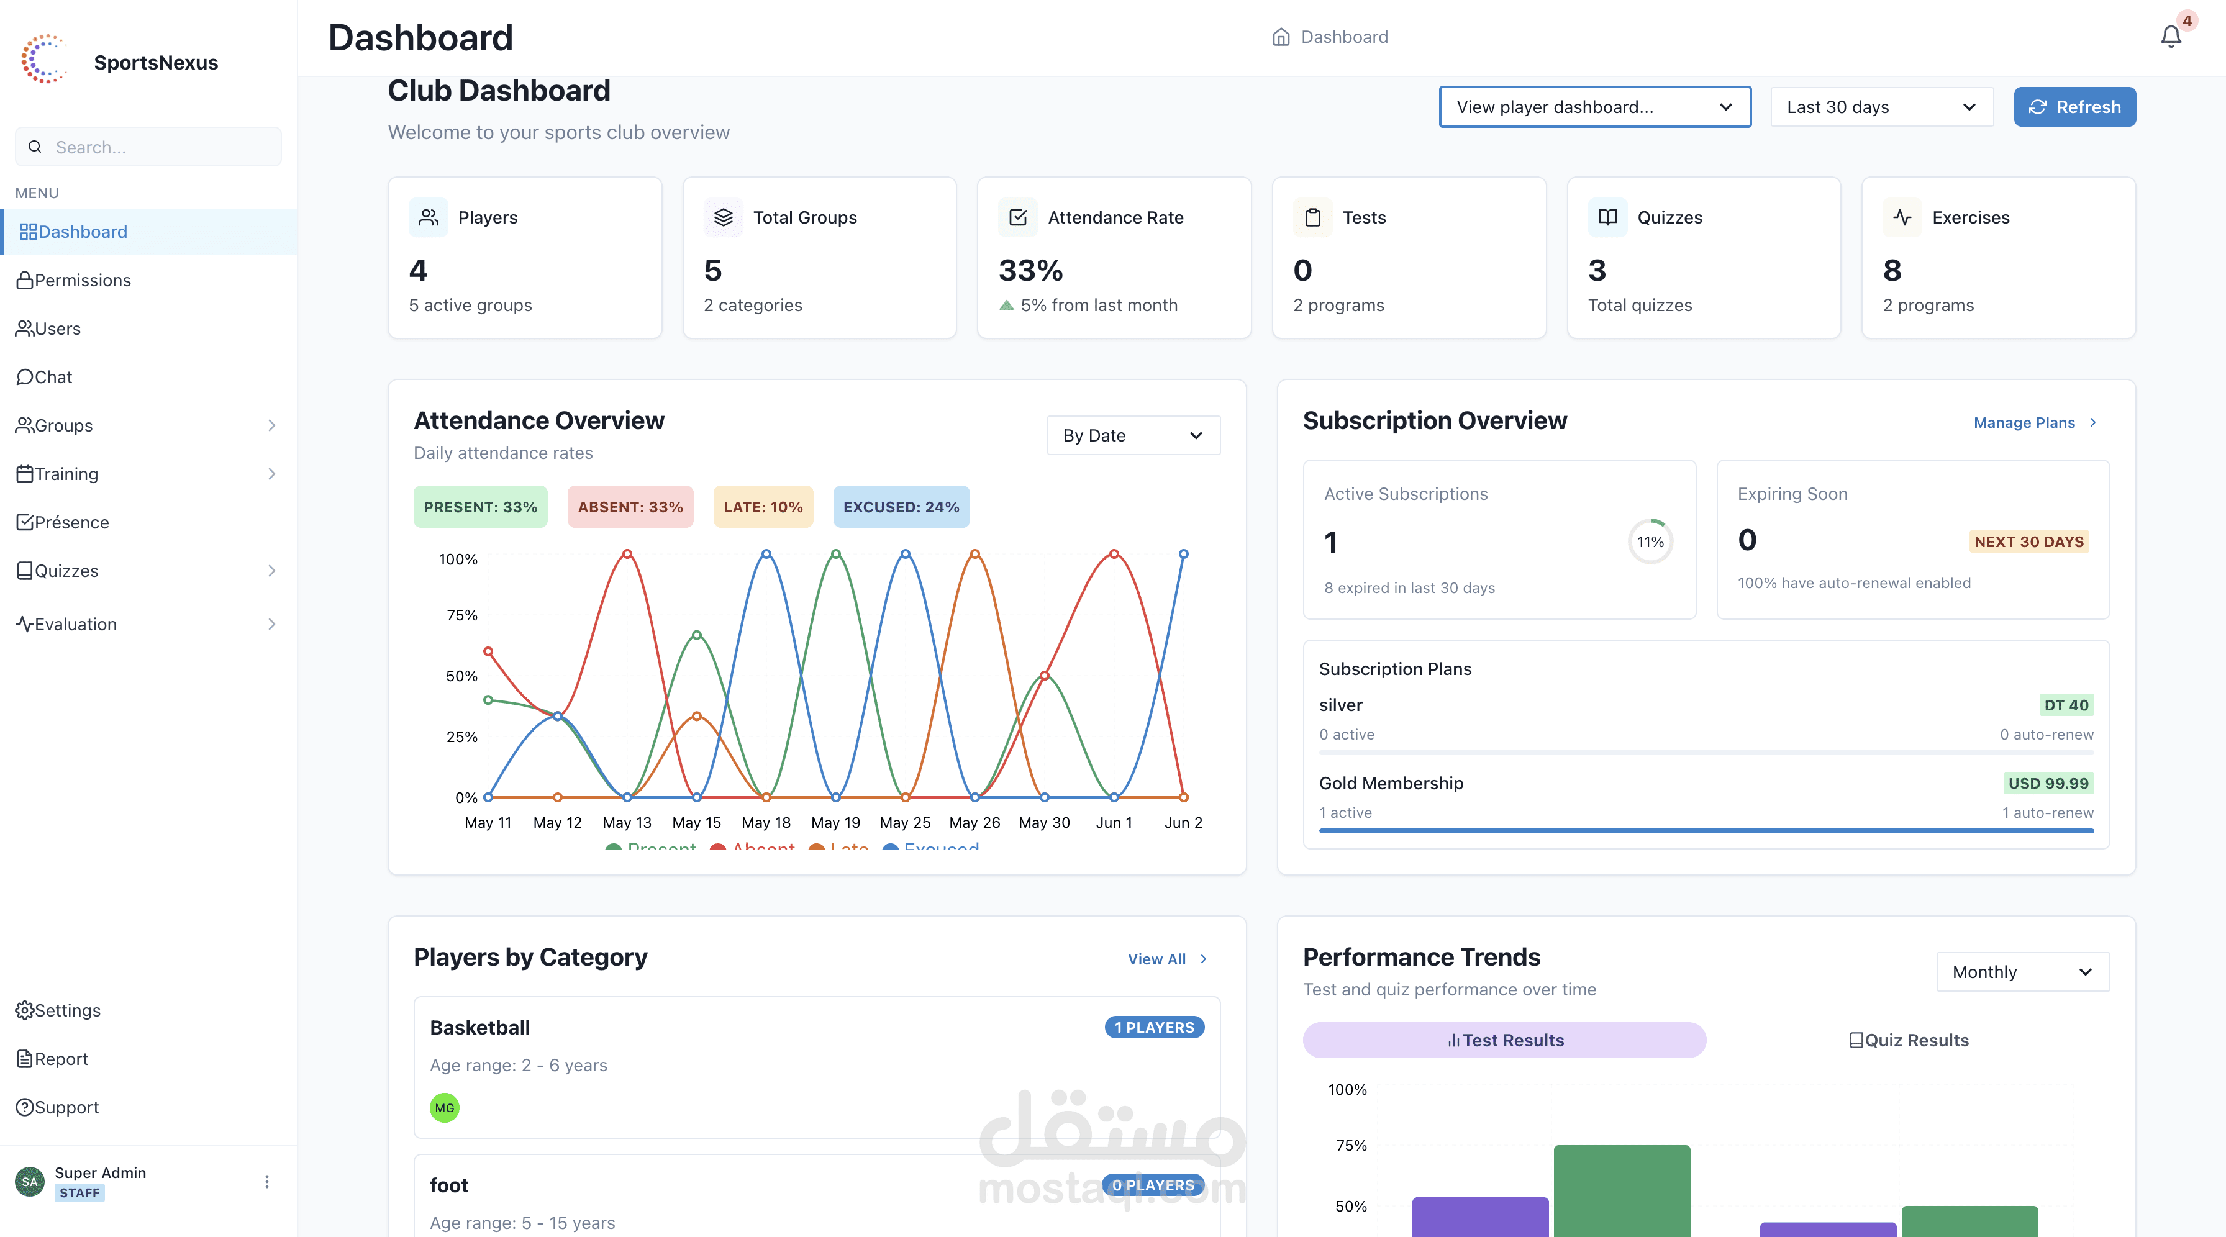This screenshot has width=2226, height=1237.
Task: Click the Players card people icon
Action: tap(428, 217)
